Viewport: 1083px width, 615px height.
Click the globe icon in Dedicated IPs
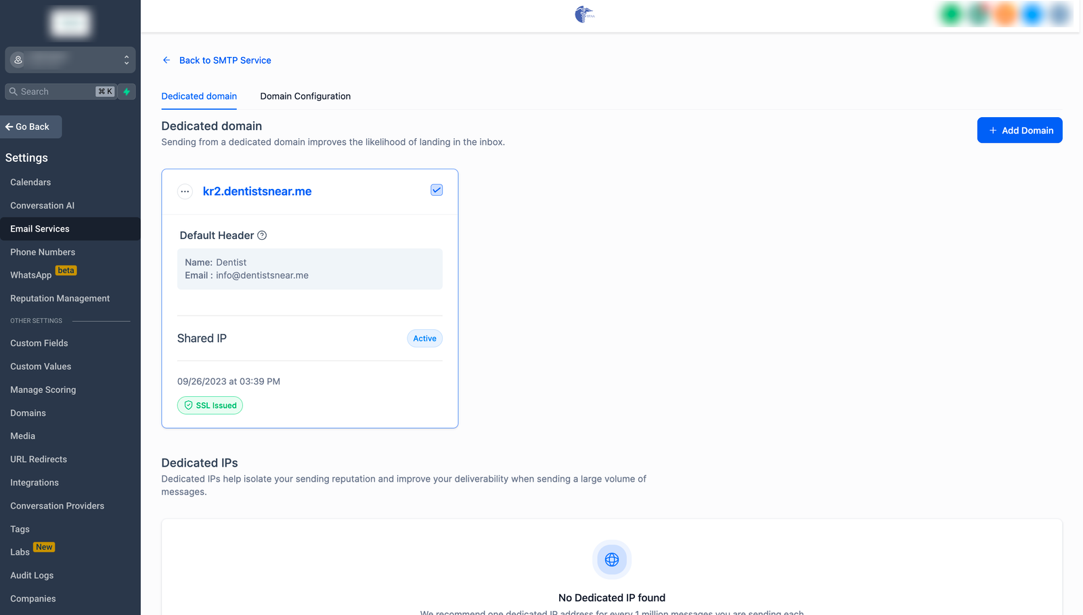click(612, 559)
